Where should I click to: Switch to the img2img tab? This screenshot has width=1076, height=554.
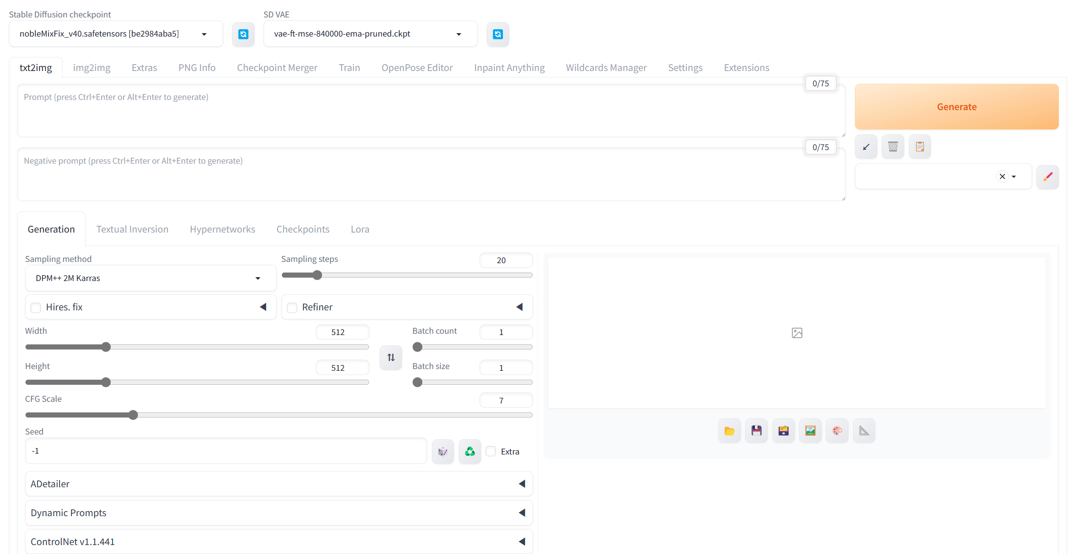click(91, 68)
